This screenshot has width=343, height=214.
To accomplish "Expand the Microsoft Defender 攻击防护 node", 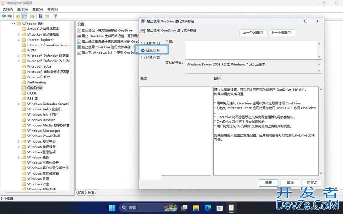I will pos(18,61).
